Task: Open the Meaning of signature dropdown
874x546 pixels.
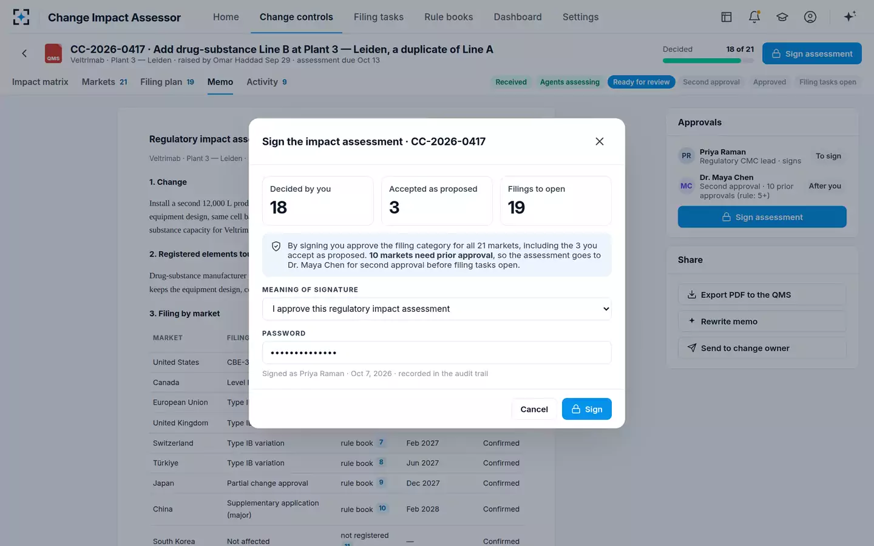Action: pos(437,309)
